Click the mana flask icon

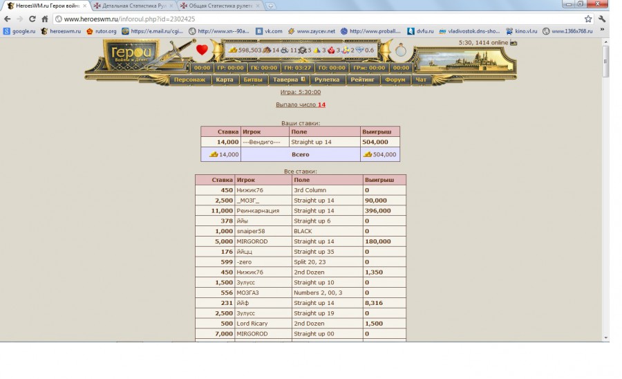click(x=401, y=50)
